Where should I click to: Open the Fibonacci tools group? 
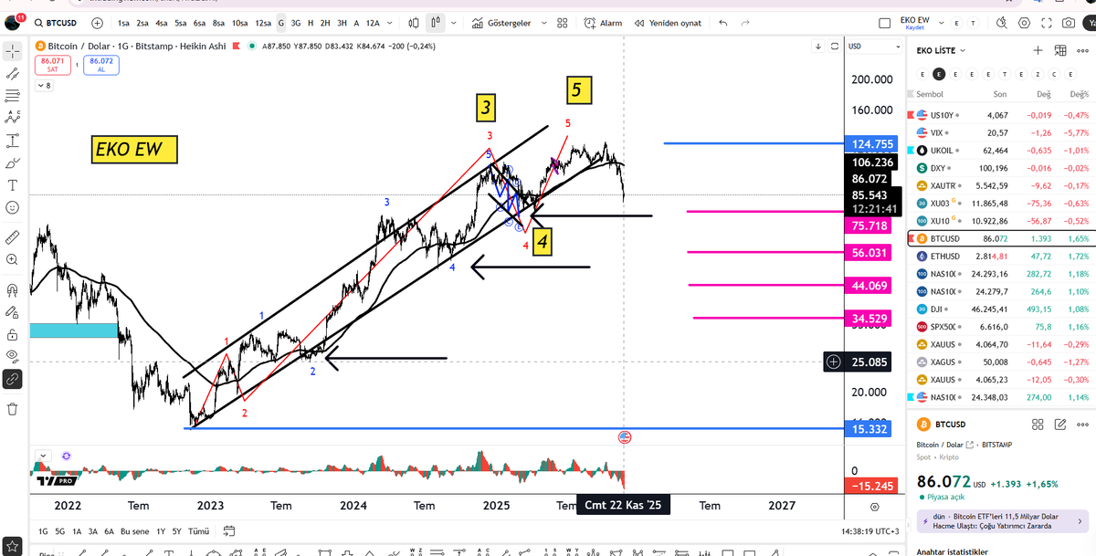[x=13, y=96]
